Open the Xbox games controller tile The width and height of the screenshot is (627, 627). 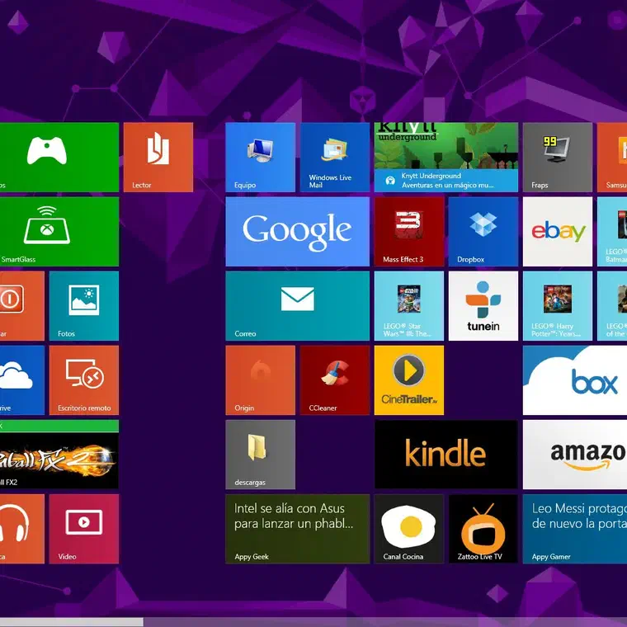point(59,157)
